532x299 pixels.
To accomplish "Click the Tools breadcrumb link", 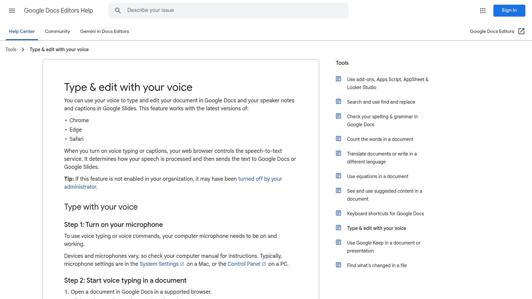I will (11, 49).
